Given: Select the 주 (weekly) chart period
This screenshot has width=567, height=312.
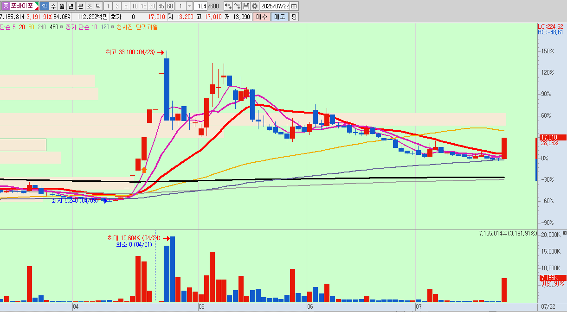Looking at the screenshot, I should [x=53, y=6].
